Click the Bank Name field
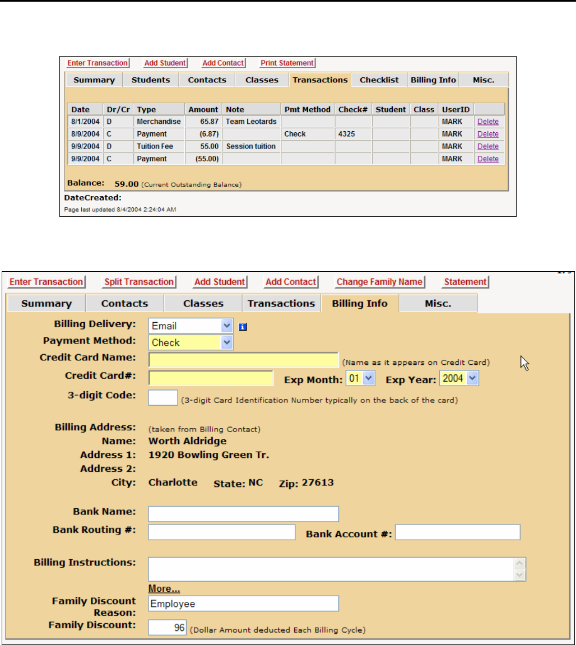 click(244, 514)
